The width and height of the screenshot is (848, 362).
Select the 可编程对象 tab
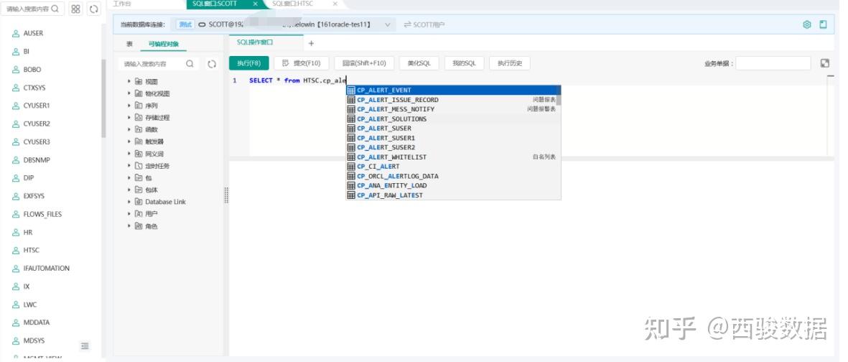[163, 44]
